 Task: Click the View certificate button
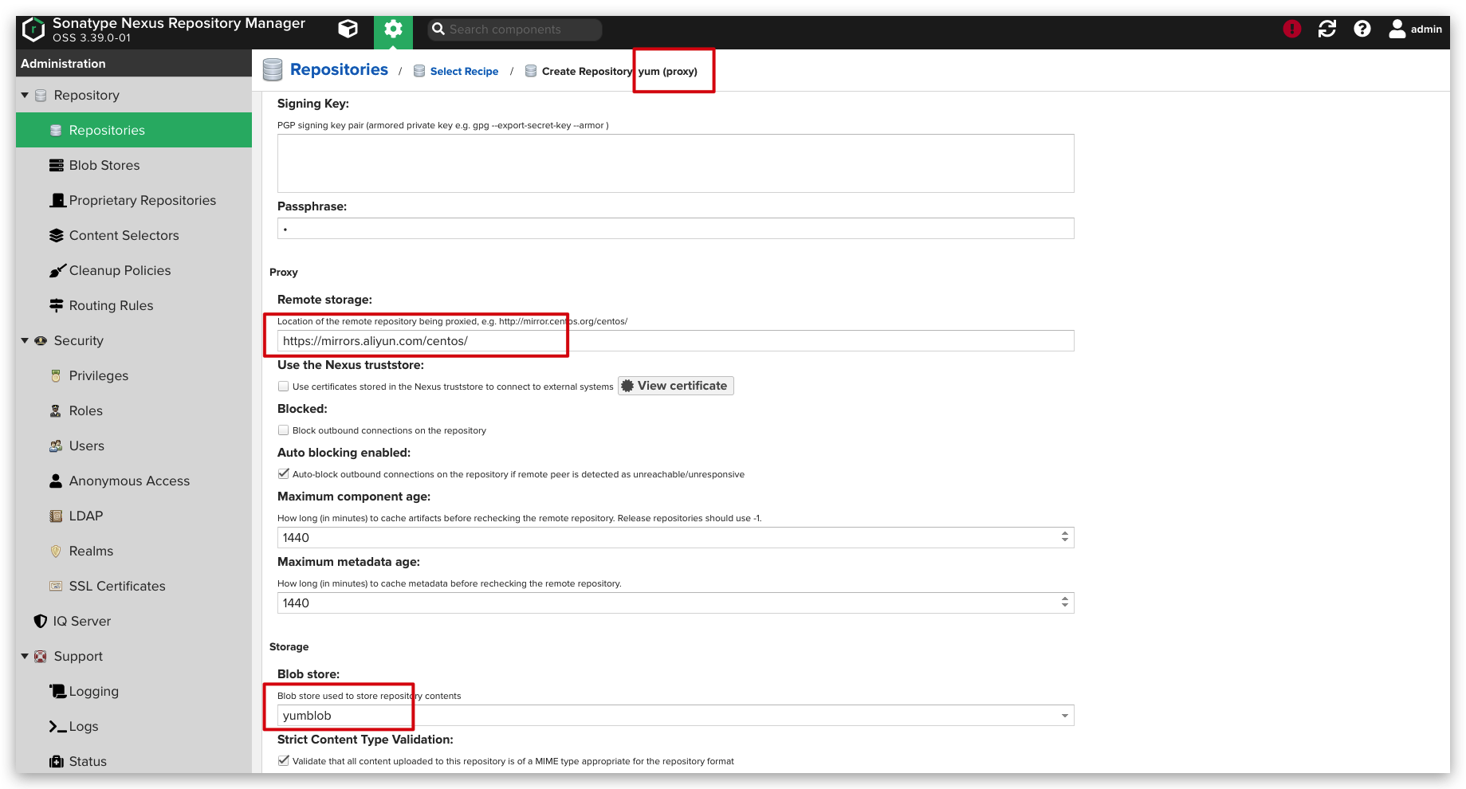point(675,386)
